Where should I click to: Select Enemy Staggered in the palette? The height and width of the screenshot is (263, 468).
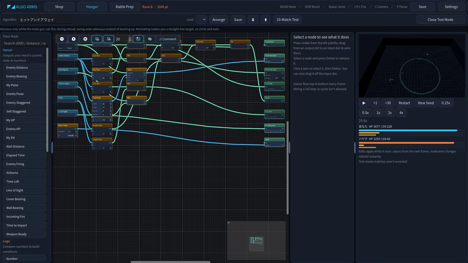[x=24, y=103]
